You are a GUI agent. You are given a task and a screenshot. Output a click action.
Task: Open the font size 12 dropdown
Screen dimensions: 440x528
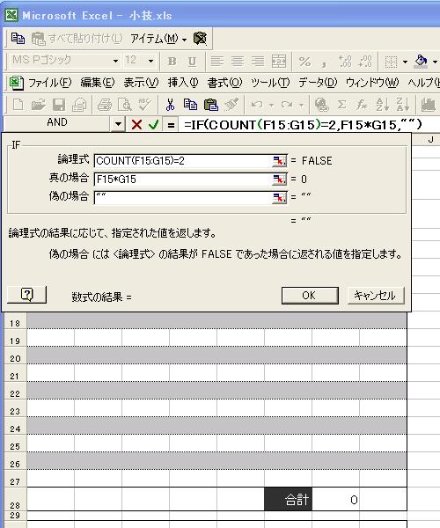pos(150,62)
